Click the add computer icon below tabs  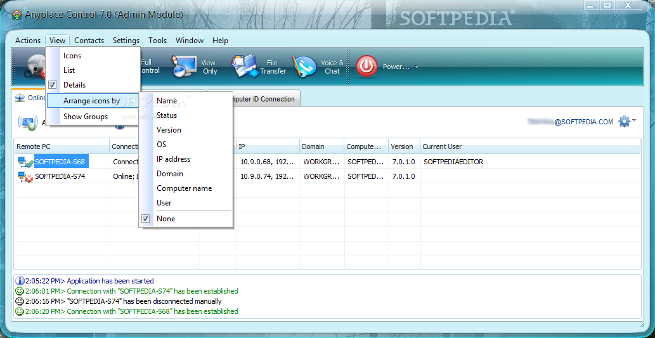pyautogui.click(x=28, y=122)
